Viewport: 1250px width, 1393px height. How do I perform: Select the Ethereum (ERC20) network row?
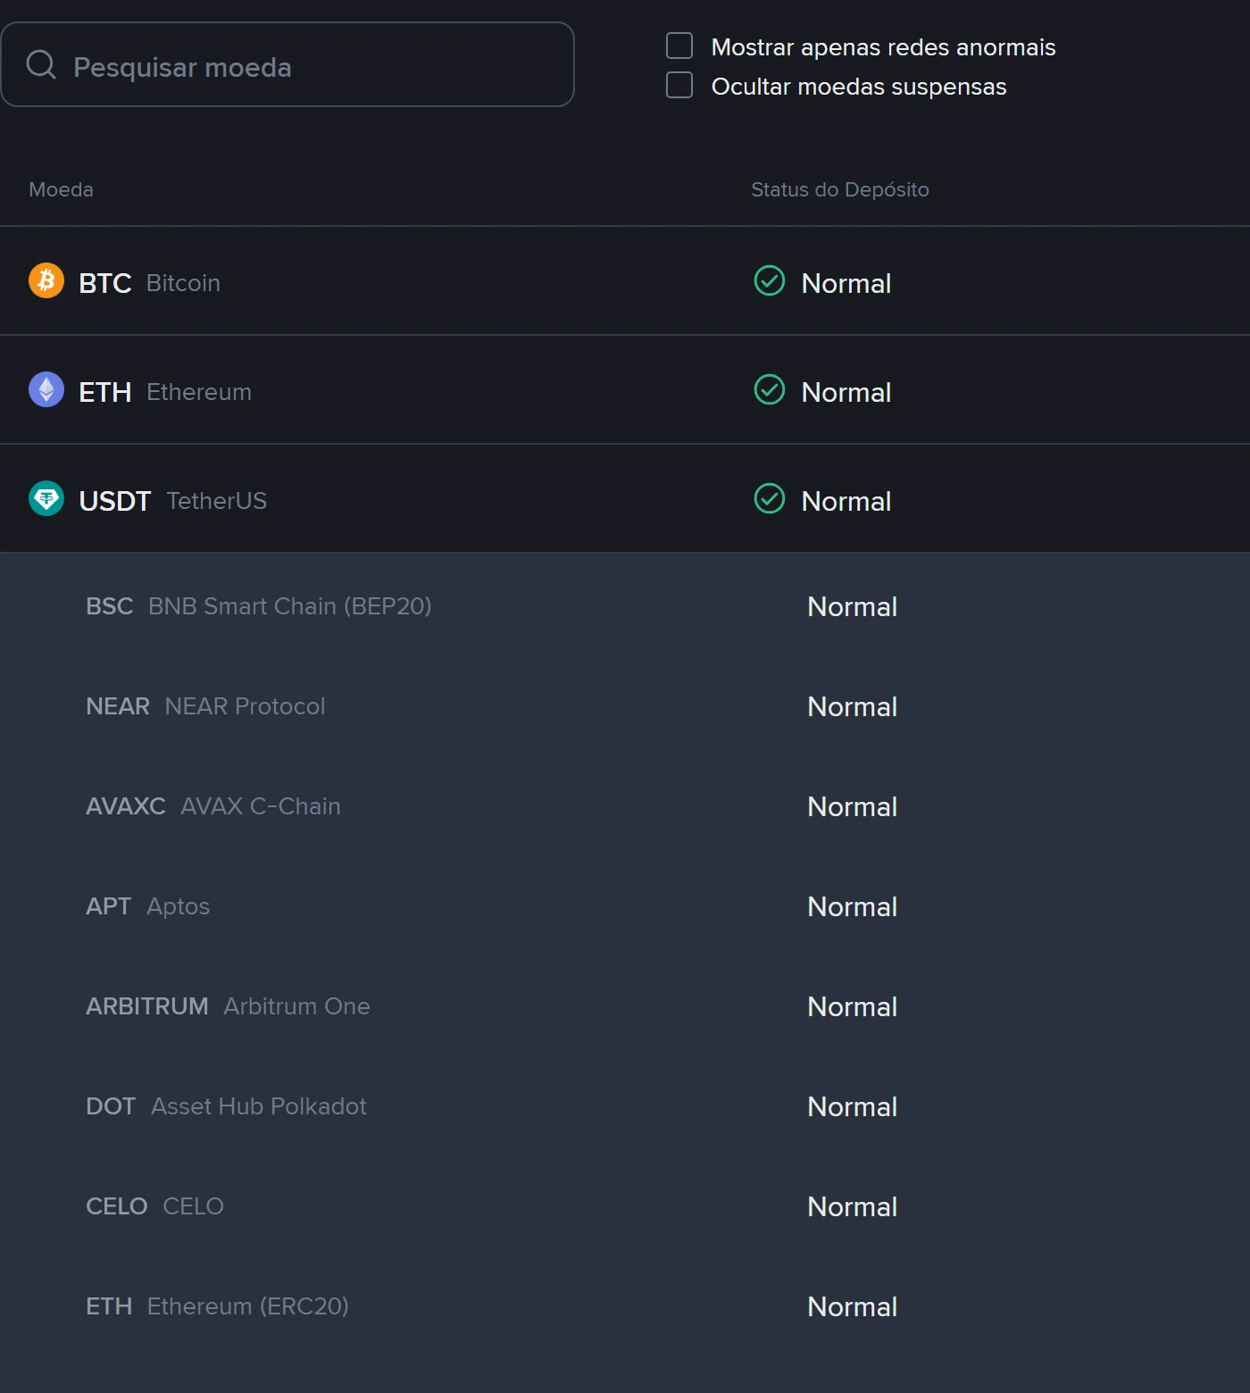(x=625, y=1306)
